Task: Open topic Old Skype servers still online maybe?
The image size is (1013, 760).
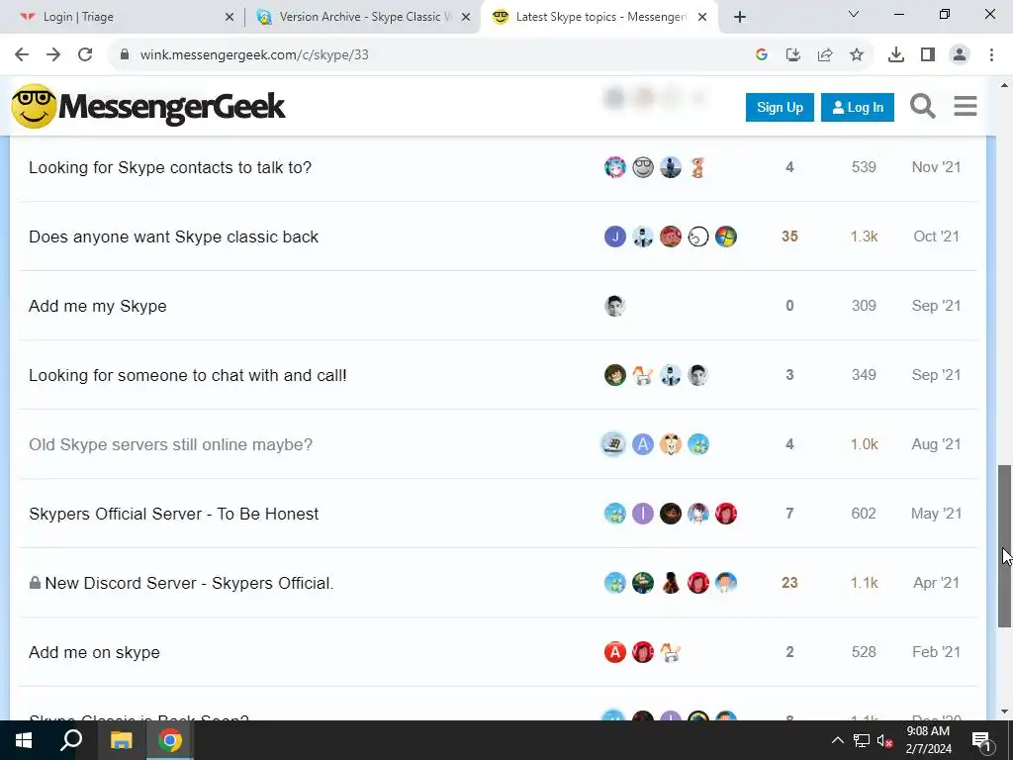Action: [170, 444]
